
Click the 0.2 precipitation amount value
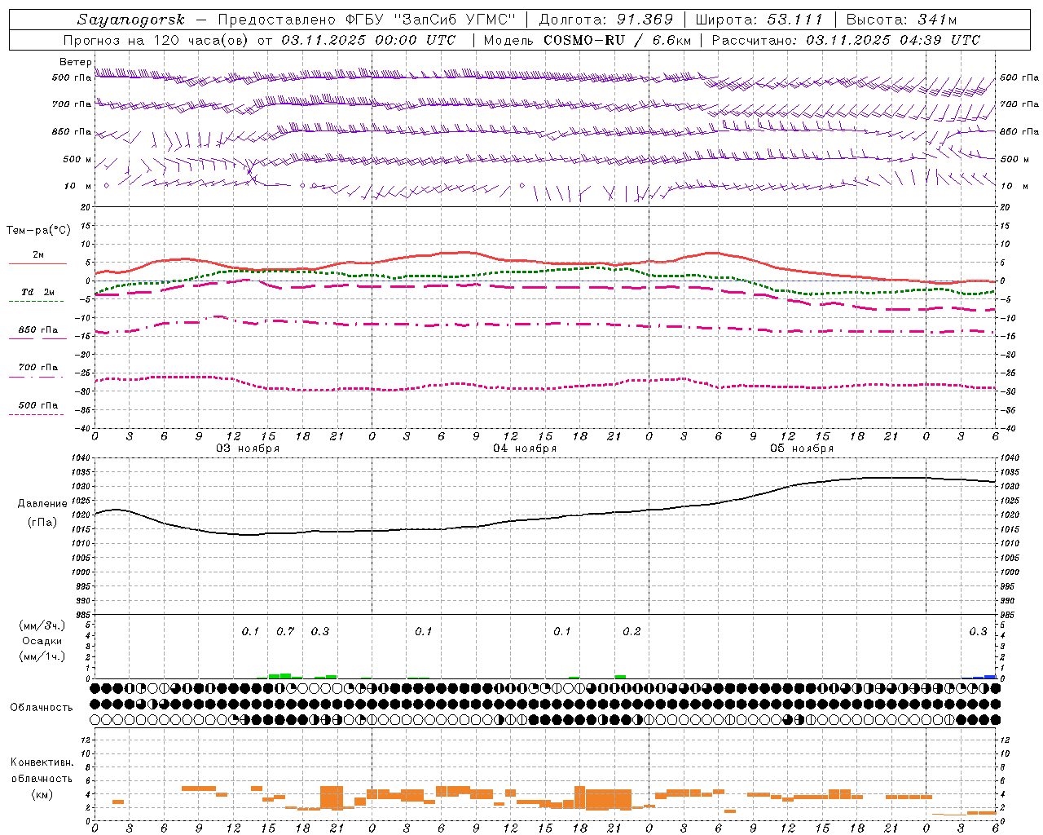(632, 632)
